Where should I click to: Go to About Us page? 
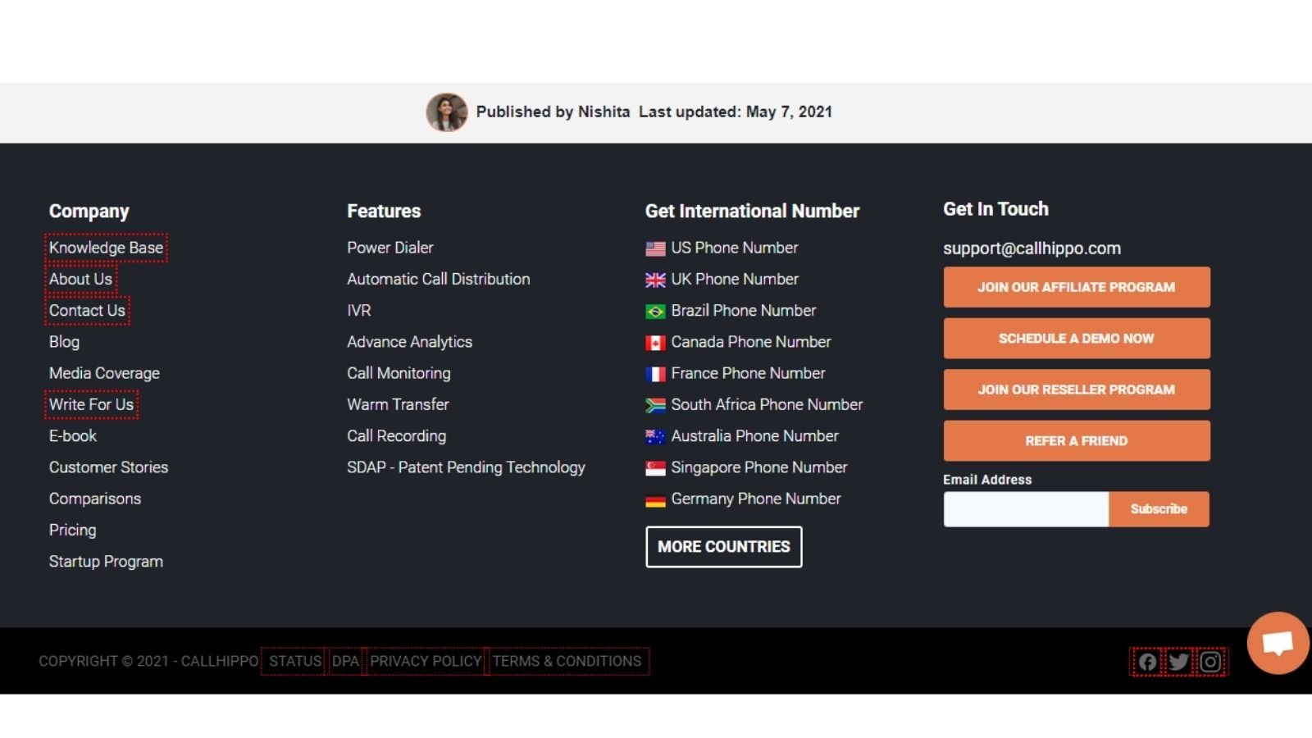click(x=80, y=279)
